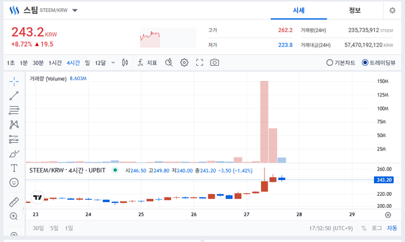The image size is (405, 242).
Task: Select the crosshair cursor tool
Action: coord(14,82)
